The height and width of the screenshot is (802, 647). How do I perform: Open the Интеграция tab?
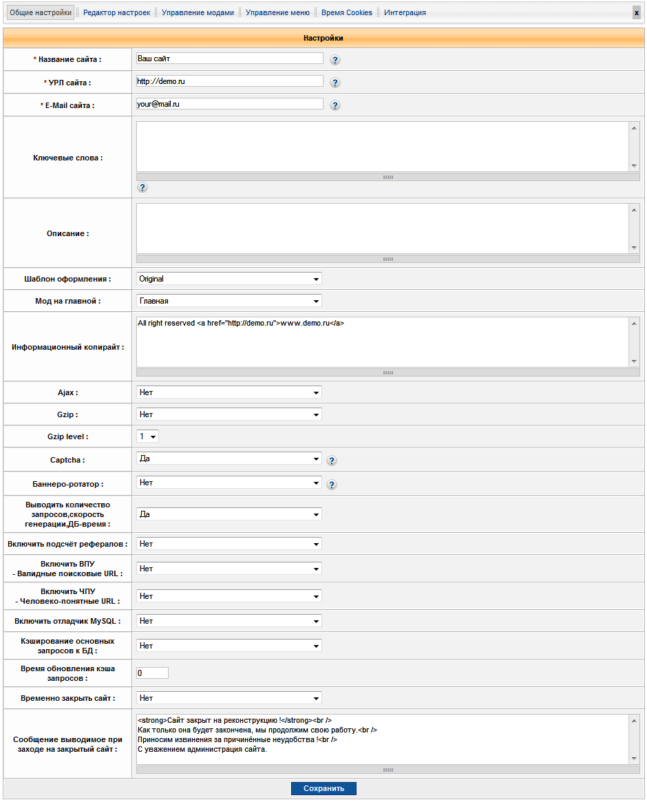tap(405, 12)
